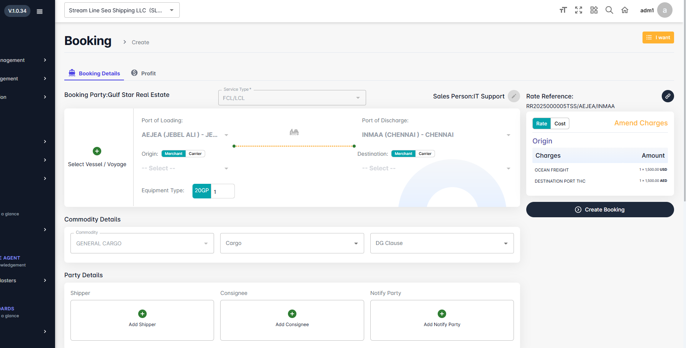Switch charges view to Cost
The image size is (686, 348).
point(560,123)
